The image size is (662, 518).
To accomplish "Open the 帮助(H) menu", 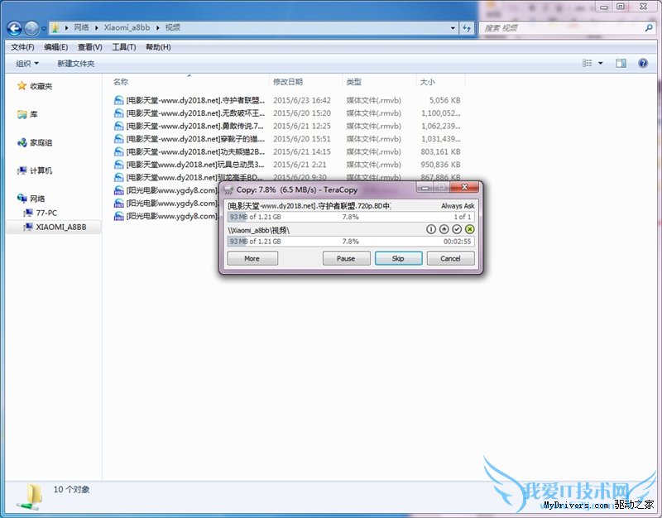I will coord(158,47).
